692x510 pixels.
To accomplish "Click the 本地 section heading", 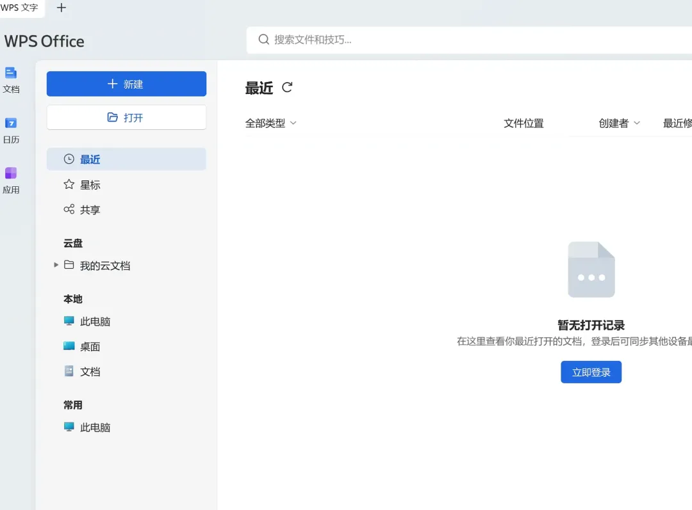I will (x=73, y=299).
